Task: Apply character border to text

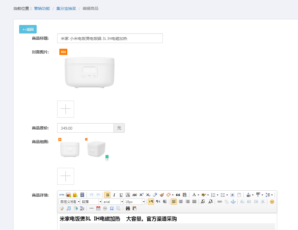Action: pyautogui.click(x=128, y=195)
